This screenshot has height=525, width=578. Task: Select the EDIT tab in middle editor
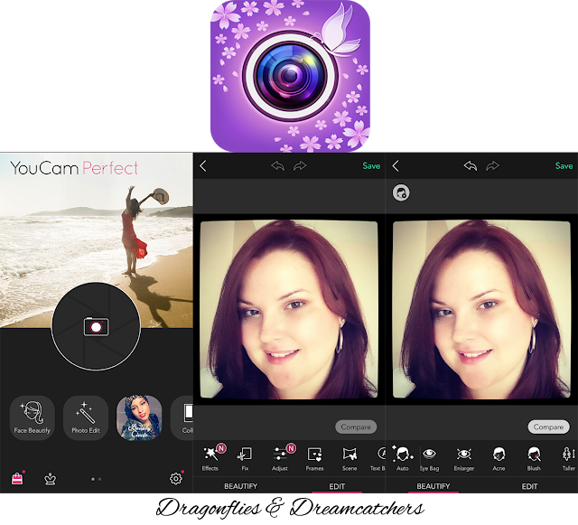pyautogui.click(x=337, y=486)
